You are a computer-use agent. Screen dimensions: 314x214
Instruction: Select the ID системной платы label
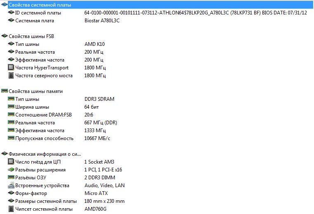tap(38, 13)
